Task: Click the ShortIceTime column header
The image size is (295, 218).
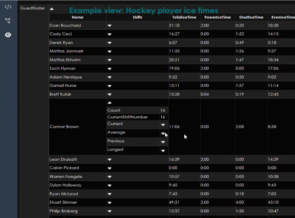Action: (251, 17)
